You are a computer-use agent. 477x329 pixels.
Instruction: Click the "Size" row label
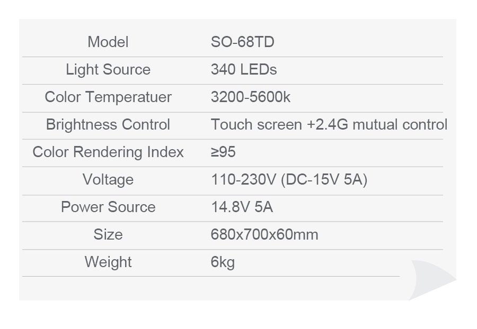click(108, 235)
